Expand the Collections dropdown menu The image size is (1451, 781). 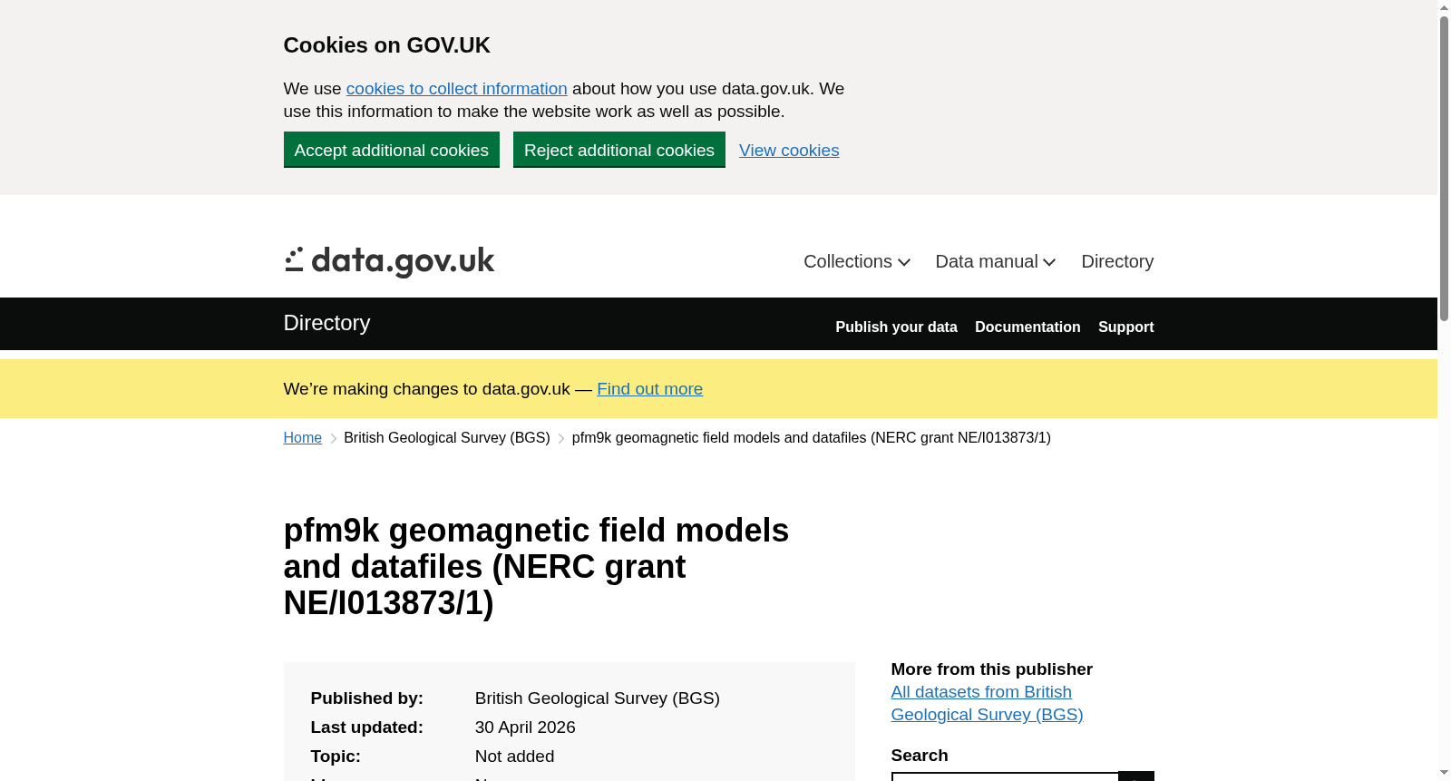[856, 261]
